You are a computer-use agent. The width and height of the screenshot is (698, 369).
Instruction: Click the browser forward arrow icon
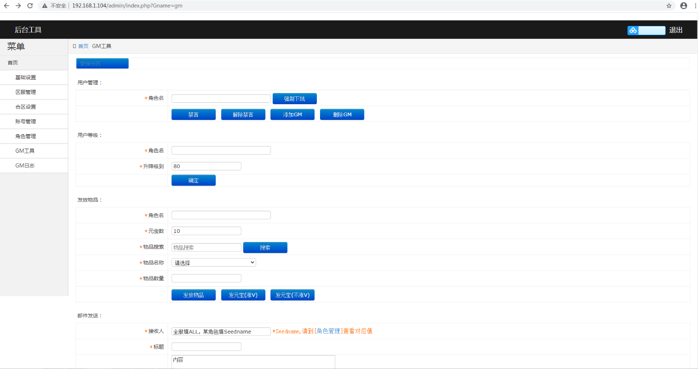[18, 6]
